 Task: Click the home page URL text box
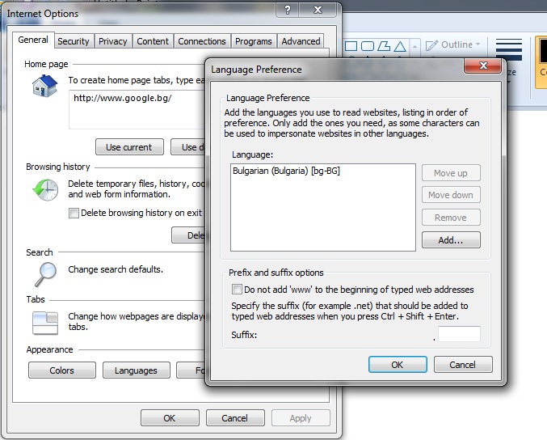[137, 110]
